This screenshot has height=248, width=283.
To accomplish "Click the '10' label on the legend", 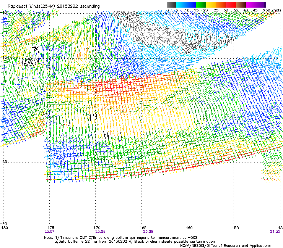I will (187, 10).
